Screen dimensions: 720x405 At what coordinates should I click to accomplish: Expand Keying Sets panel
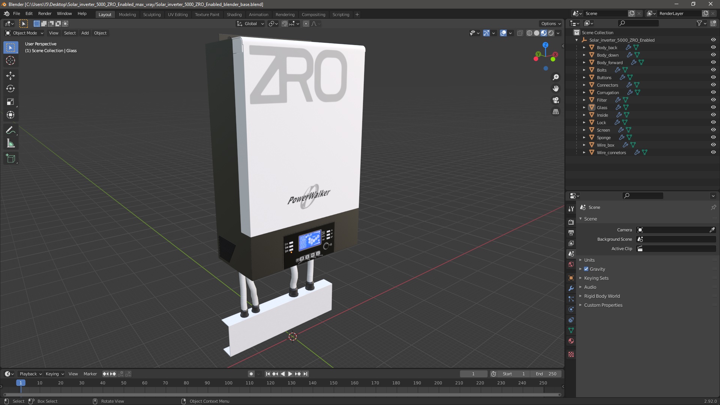pos(596,278)
